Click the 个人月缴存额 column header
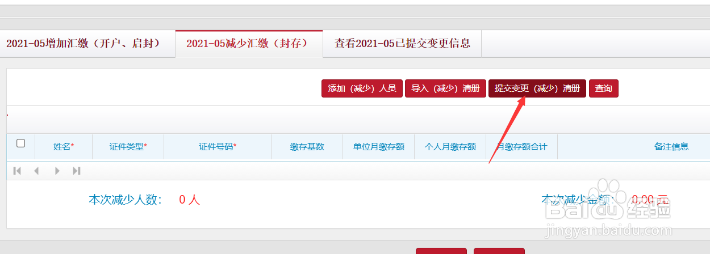This screenshot has height=254, width=710. click(x=450, y=147)
